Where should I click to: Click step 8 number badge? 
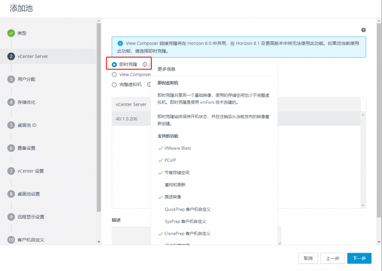click(11, 194)
